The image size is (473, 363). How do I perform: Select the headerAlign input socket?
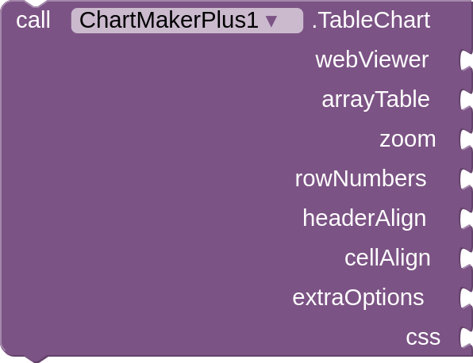pyautogui.click(x=467, y=219)
